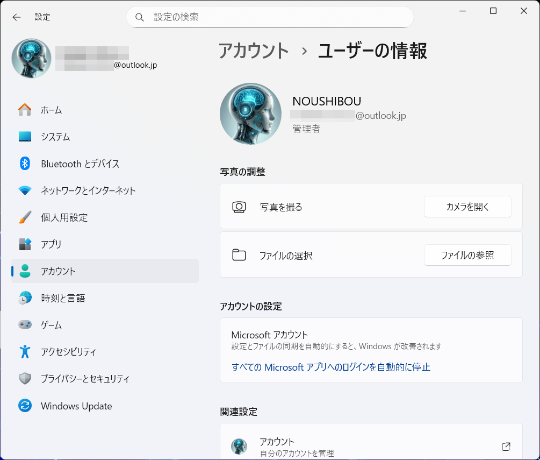Click the paintbrush 個人用設定 icon
The width and height of the screenshot is (540, 460).
pos(25,217)
